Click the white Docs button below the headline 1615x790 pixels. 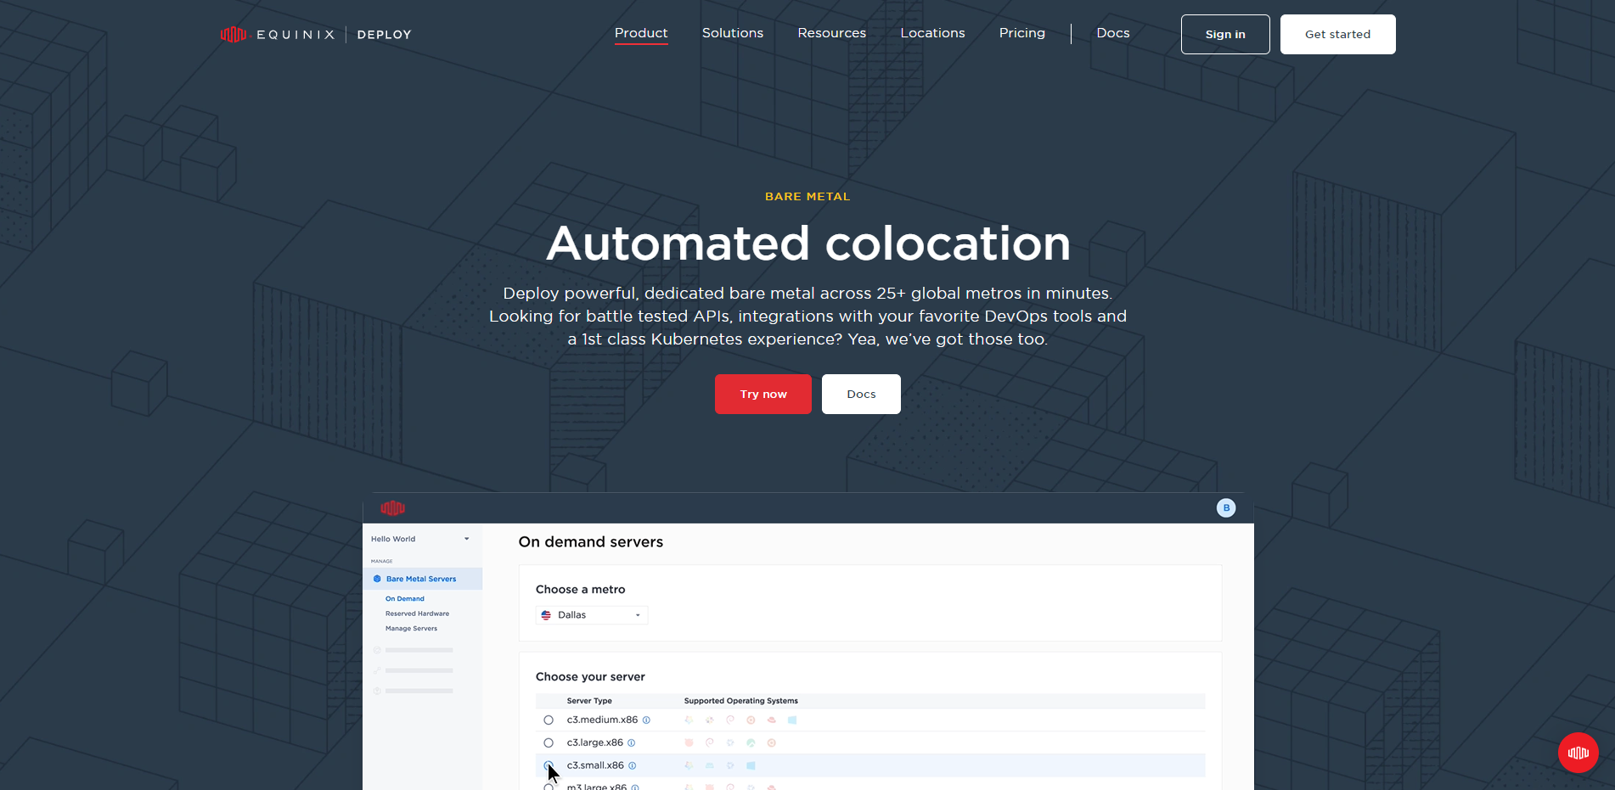[861, 394]
